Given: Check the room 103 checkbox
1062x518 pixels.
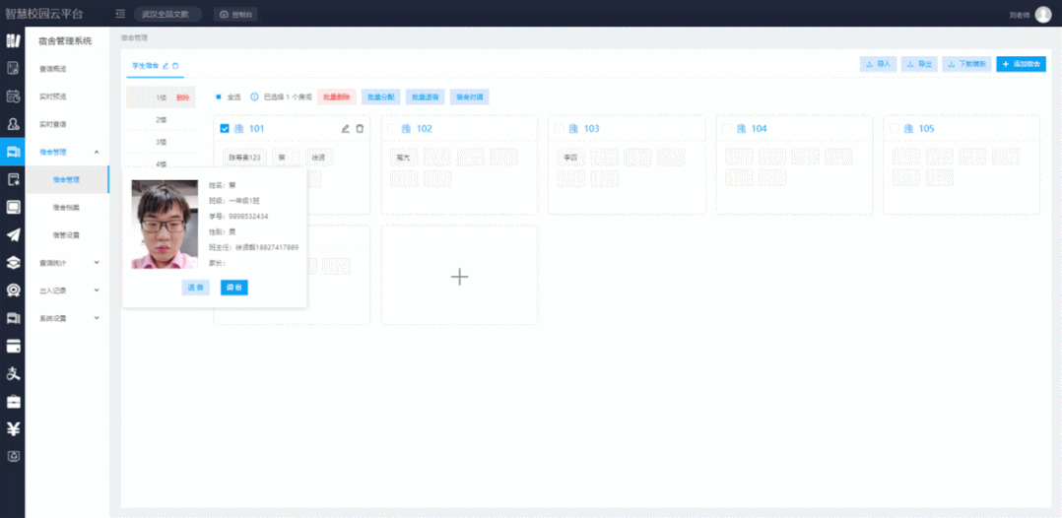Looking at the screenshot, I should tap(560, 129).
